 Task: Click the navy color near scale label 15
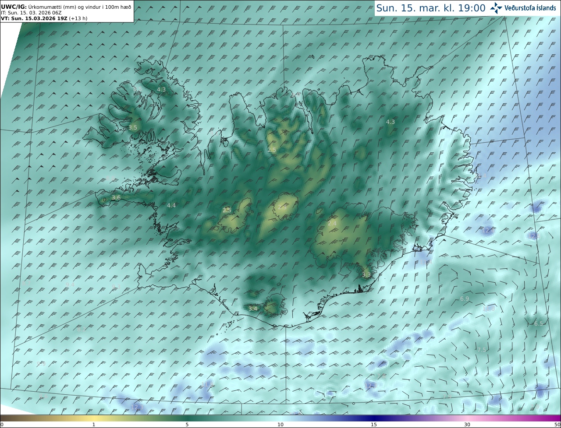pos(374,418)
